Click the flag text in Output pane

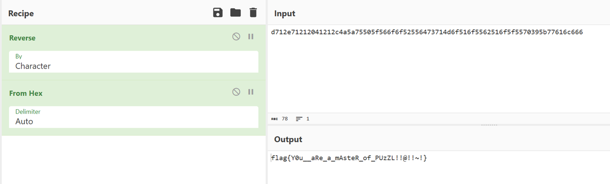point(349,158)
